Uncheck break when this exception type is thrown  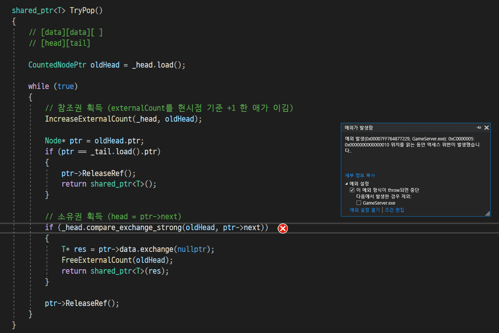[x=352, y=190]
